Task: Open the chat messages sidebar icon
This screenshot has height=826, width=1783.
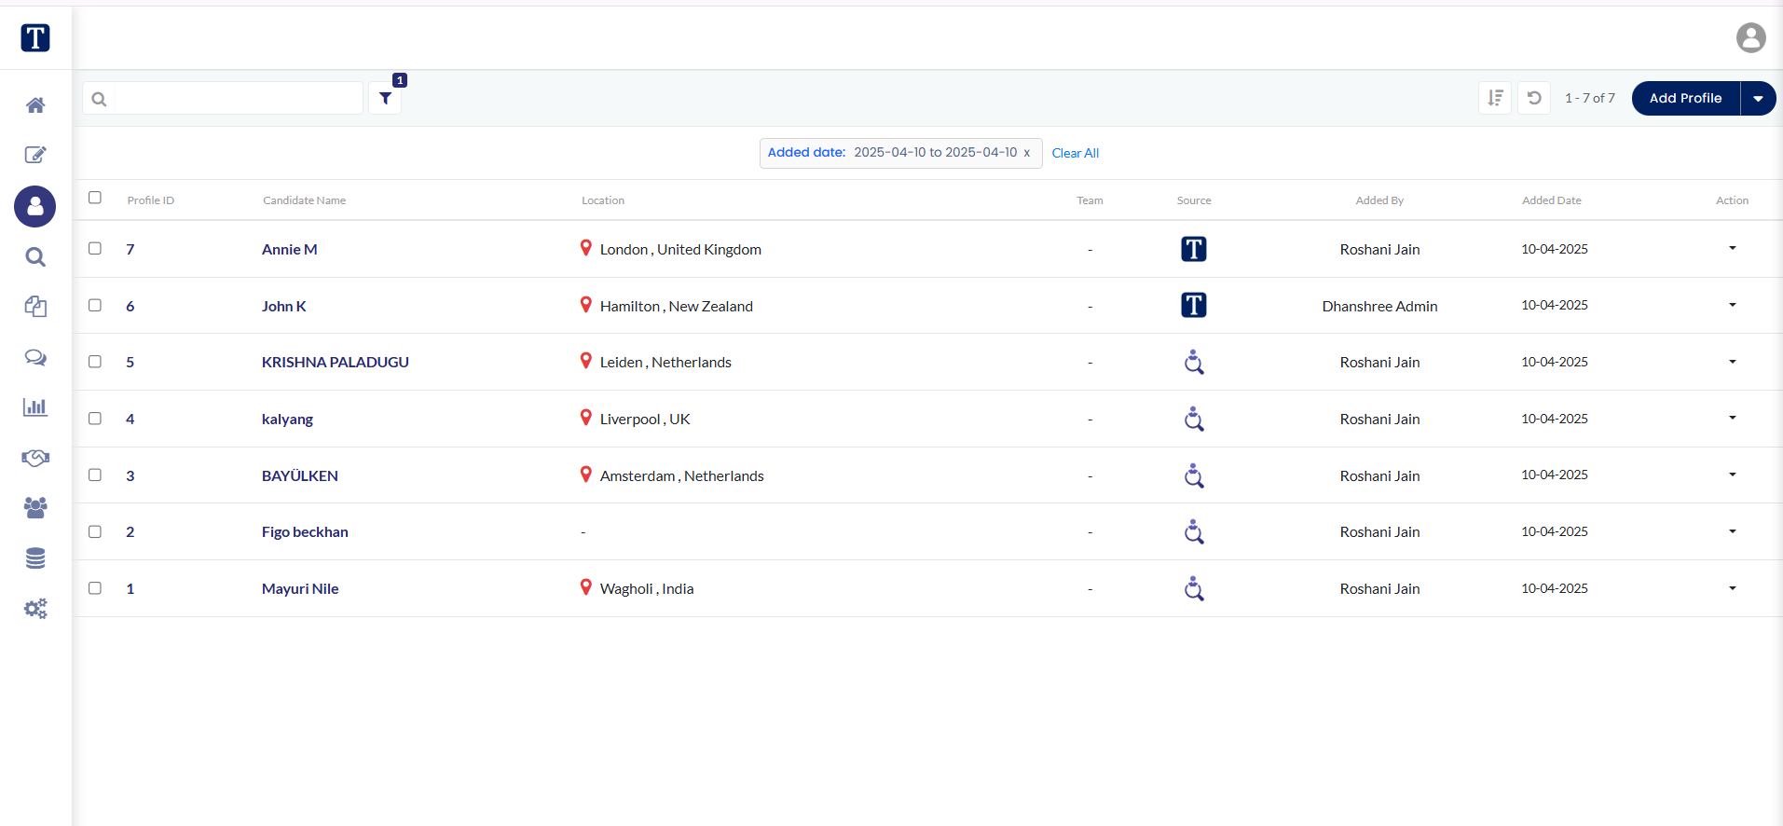Action: pos(35,357)
